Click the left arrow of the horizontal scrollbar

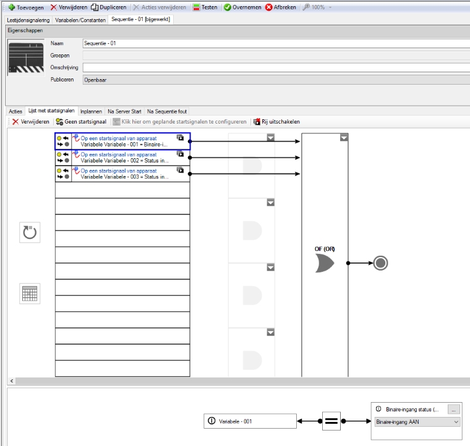pyautogui.click(x=11, y=381)
